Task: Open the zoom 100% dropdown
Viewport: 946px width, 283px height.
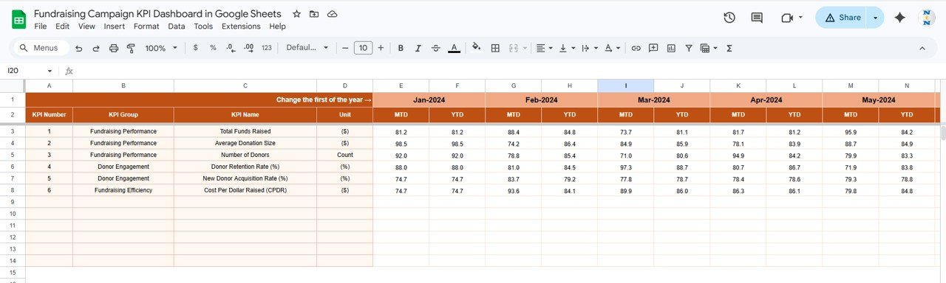Action: (x=161, y=48)
